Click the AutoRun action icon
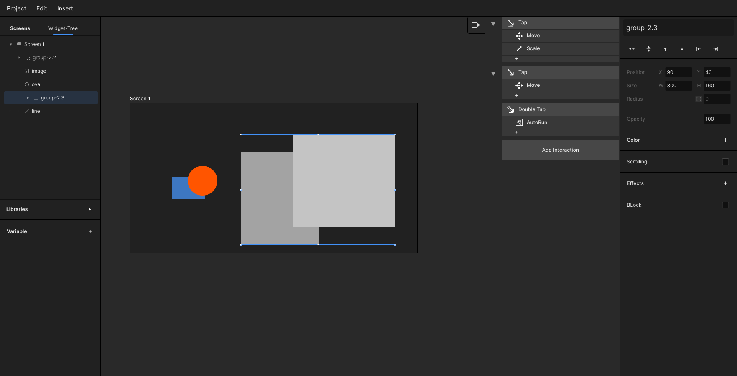This screenshot has height=376, width=737. pos(519,122)
